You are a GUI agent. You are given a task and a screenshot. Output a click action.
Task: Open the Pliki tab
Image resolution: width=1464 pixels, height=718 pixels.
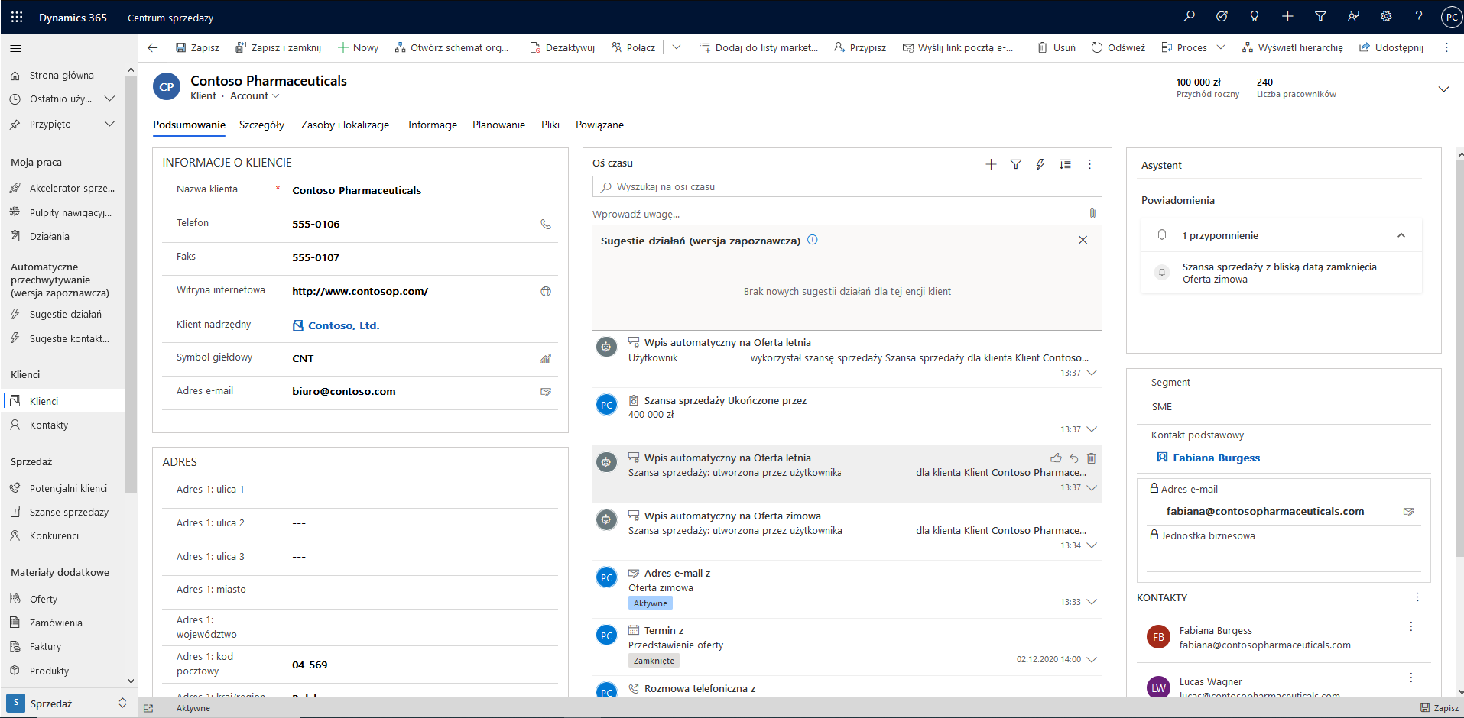[550, 125]
